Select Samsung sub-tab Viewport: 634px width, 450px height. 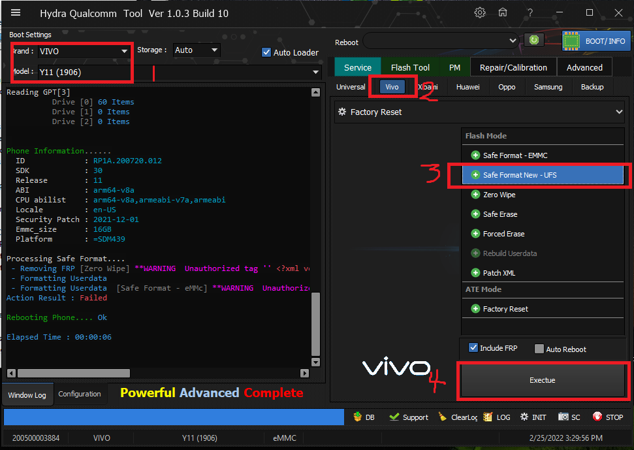point(548,87)
